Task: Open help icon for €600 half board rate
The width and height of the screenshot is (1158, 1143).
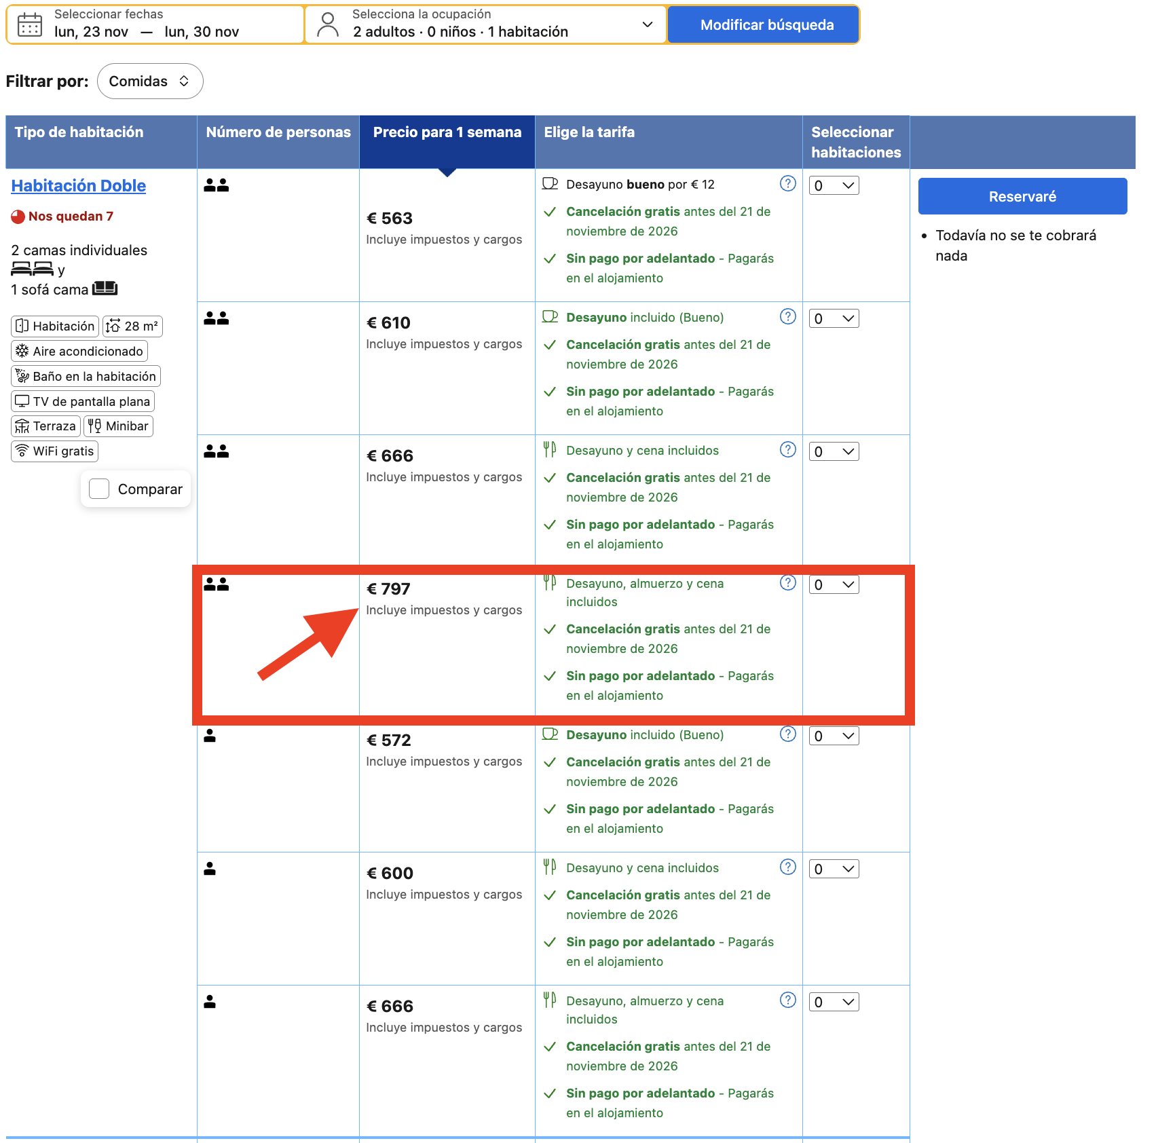Action: tap(787, 867)
